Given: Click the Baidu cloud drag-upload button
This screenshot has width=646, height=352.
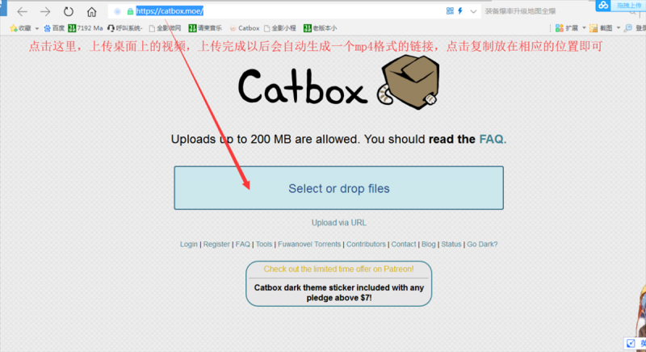Looking at the screenshot, I should 620,6.
